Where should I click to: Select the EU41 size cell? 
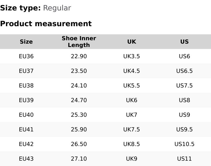[x=26, y=129]
